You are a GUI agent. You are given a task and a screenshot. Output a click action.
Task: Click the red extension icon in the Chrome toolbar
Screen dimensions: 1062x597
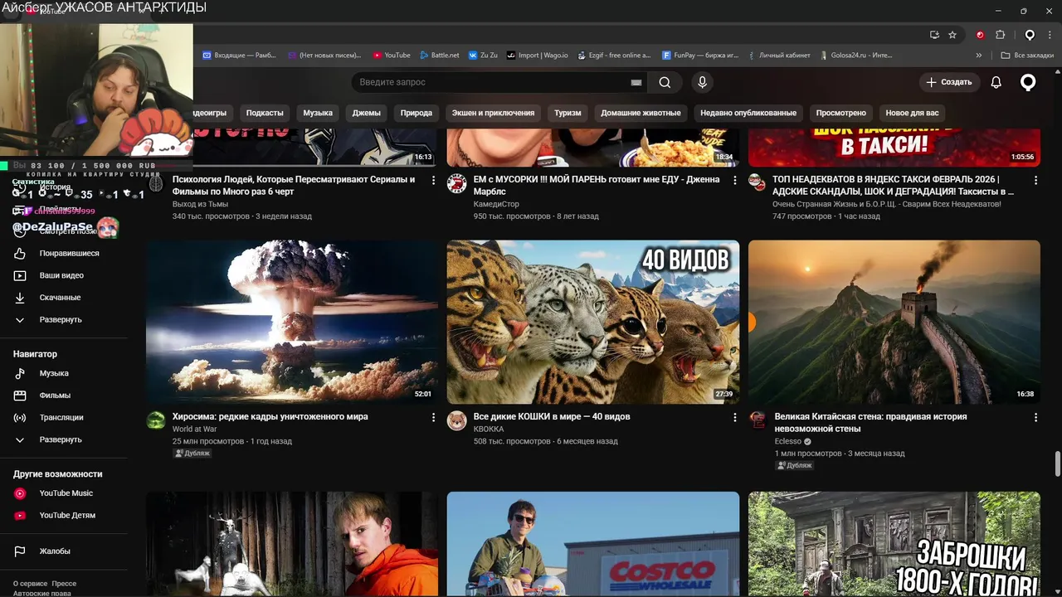(980, 35)
